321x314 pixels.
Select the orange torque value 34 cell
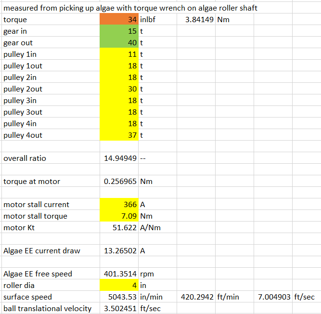click(119, 19)
